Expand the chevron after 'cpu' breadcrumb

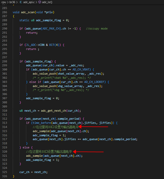pos(8,2)
